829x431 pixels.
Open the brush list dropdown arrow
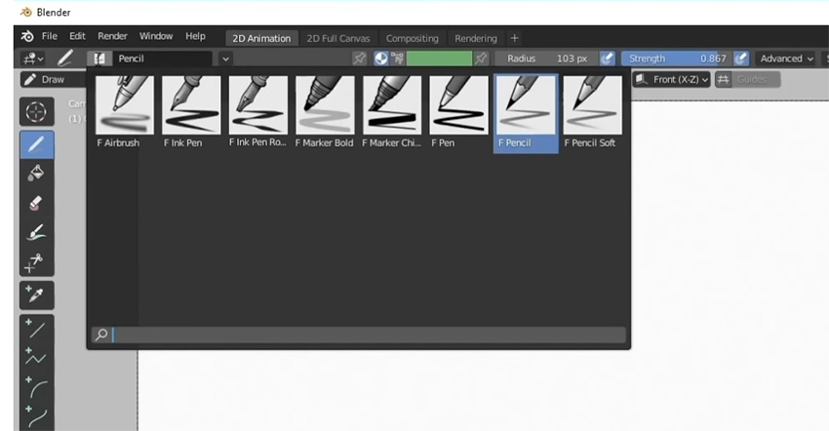[225, 59]
